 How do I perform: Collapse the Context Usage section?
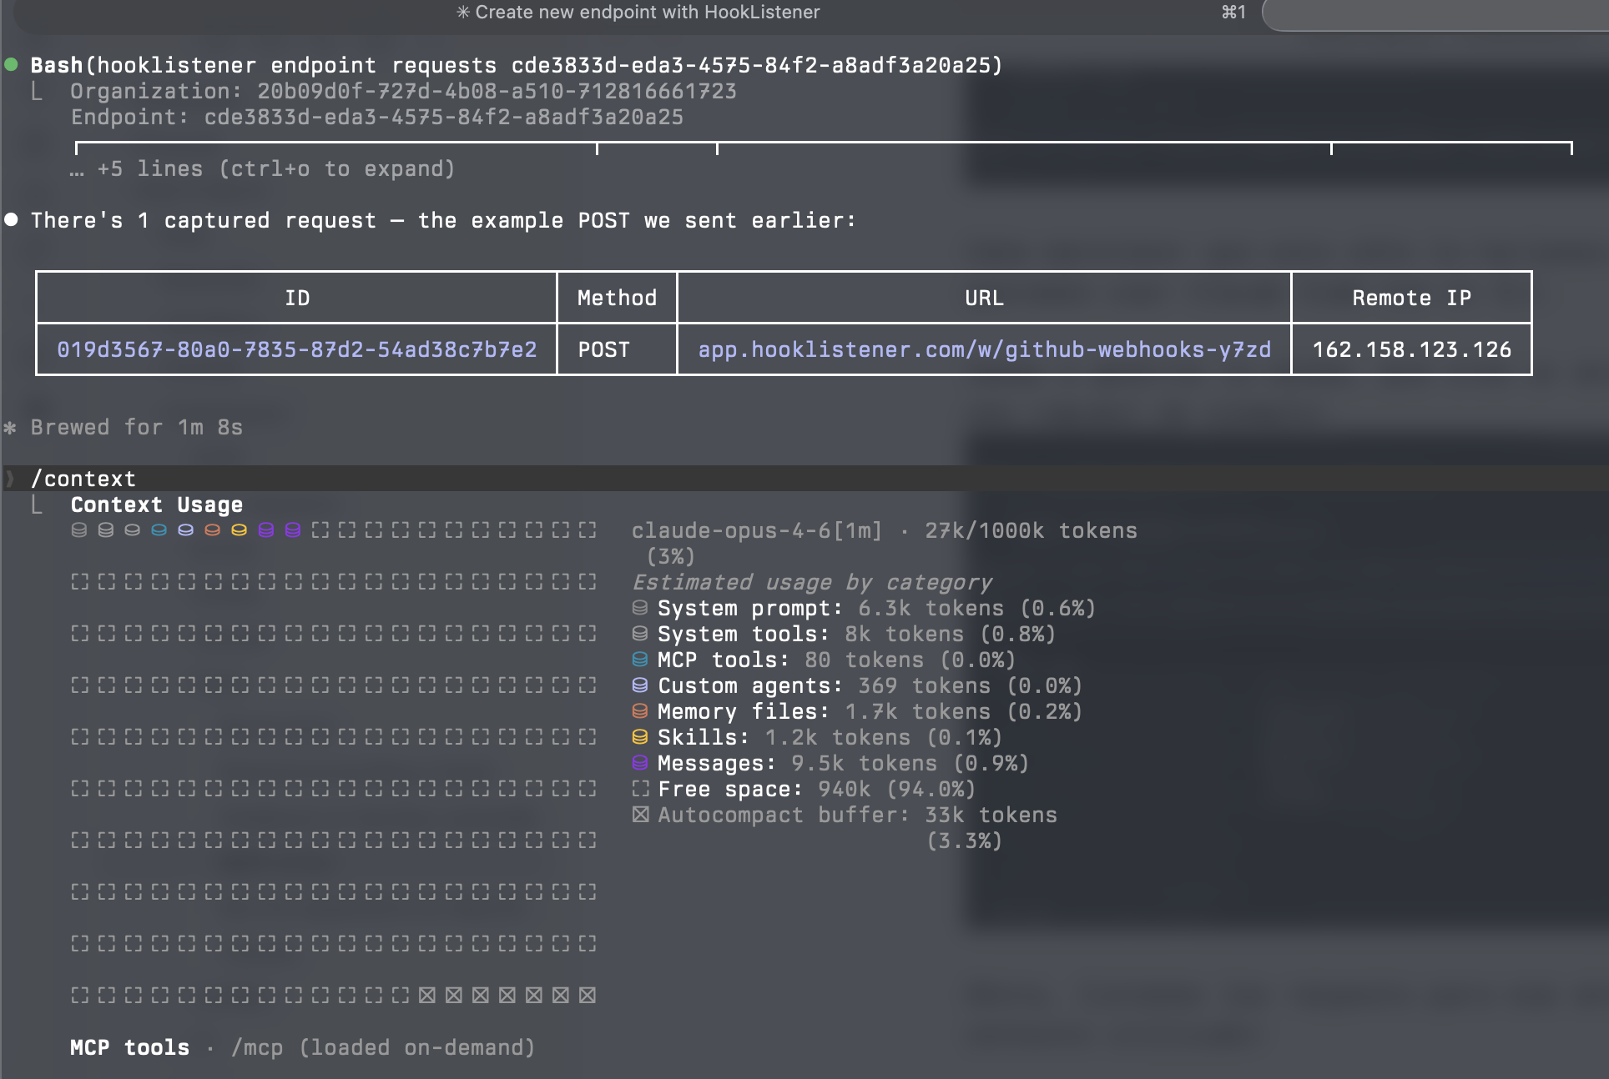pyautogui.click(x=156, y=504)
